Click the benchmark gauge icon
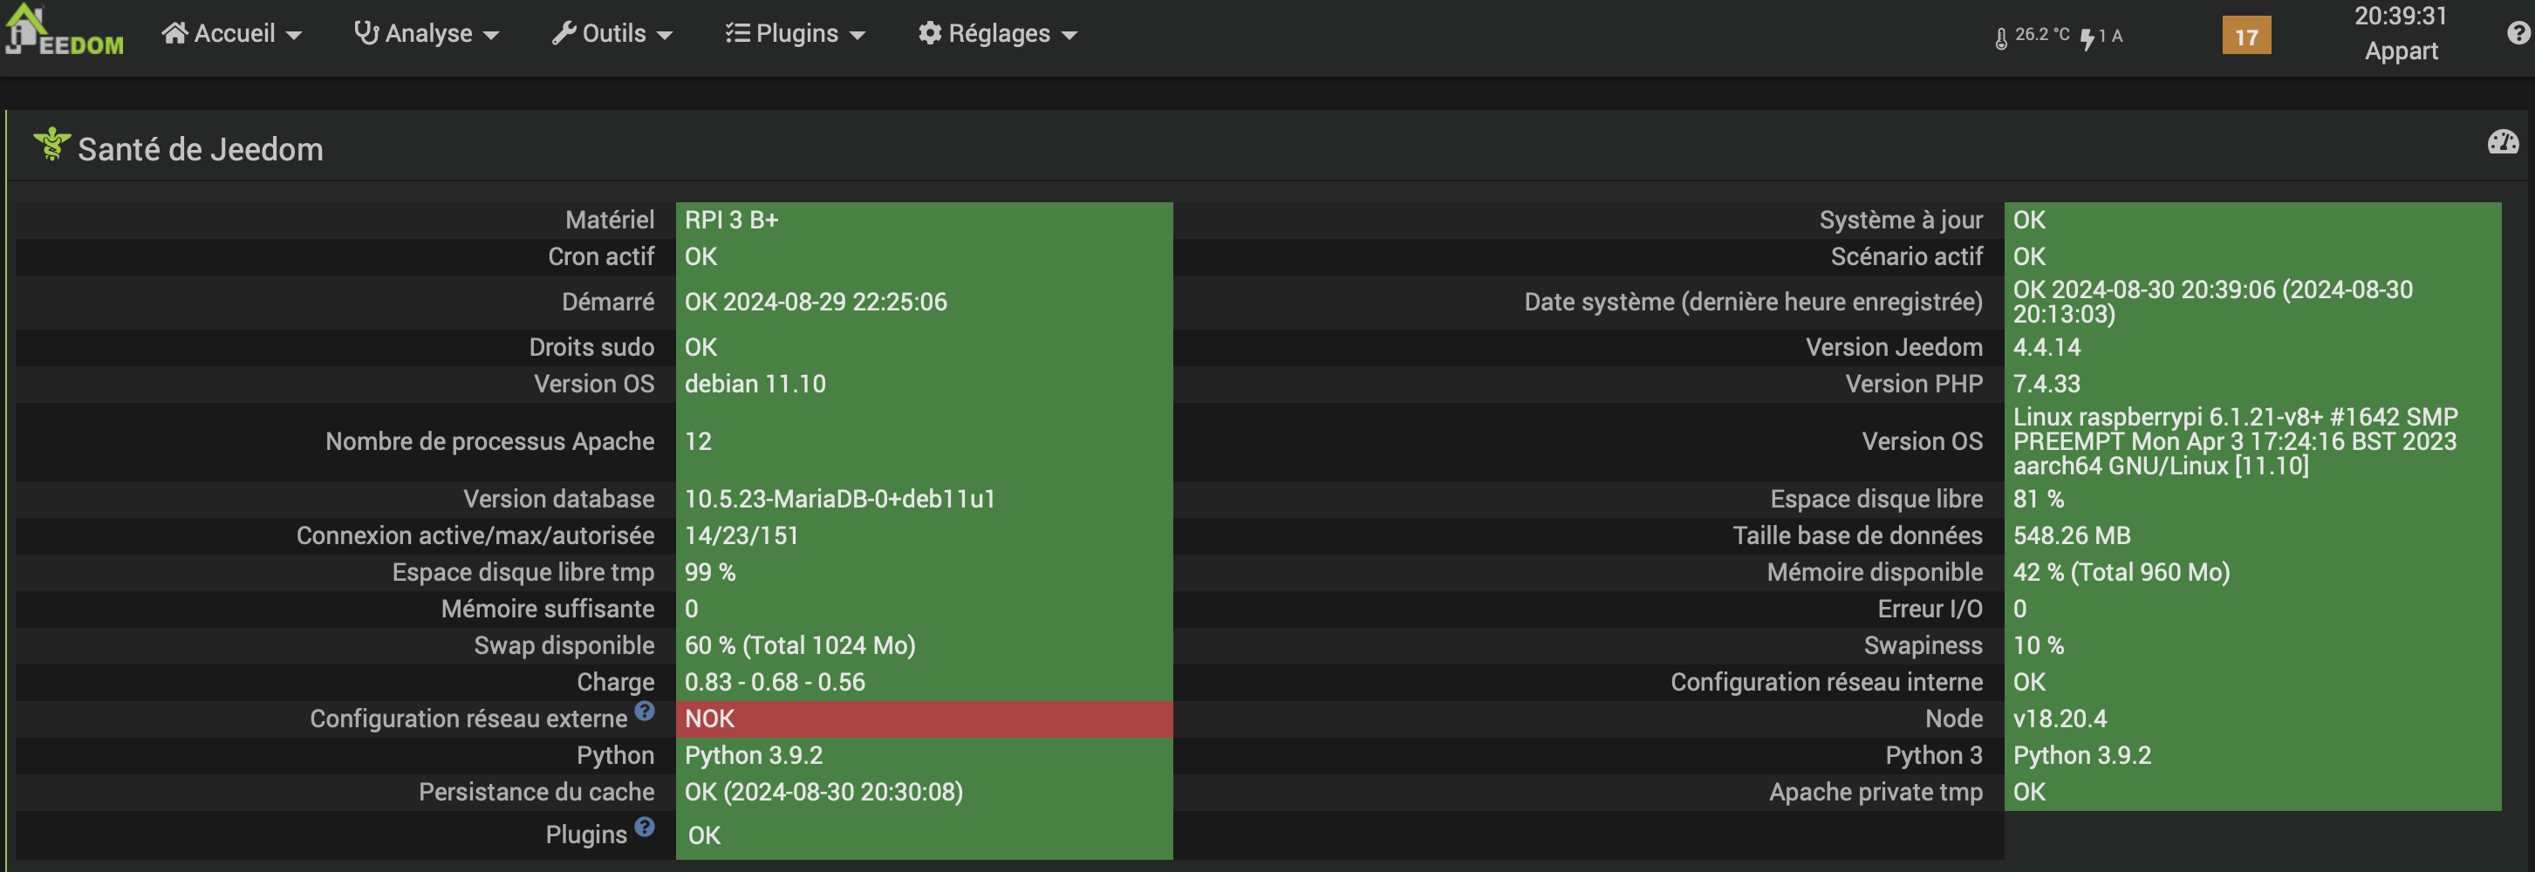This screenshot has height=872, width=2535. [2503, 143]
